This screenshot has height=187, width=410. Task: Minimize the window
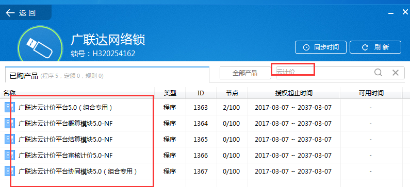[x=390, y=13]
